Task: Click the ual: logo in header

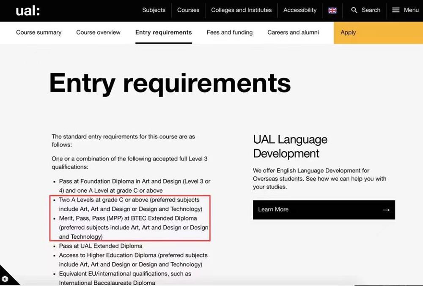Action: (x=27, y=11)
